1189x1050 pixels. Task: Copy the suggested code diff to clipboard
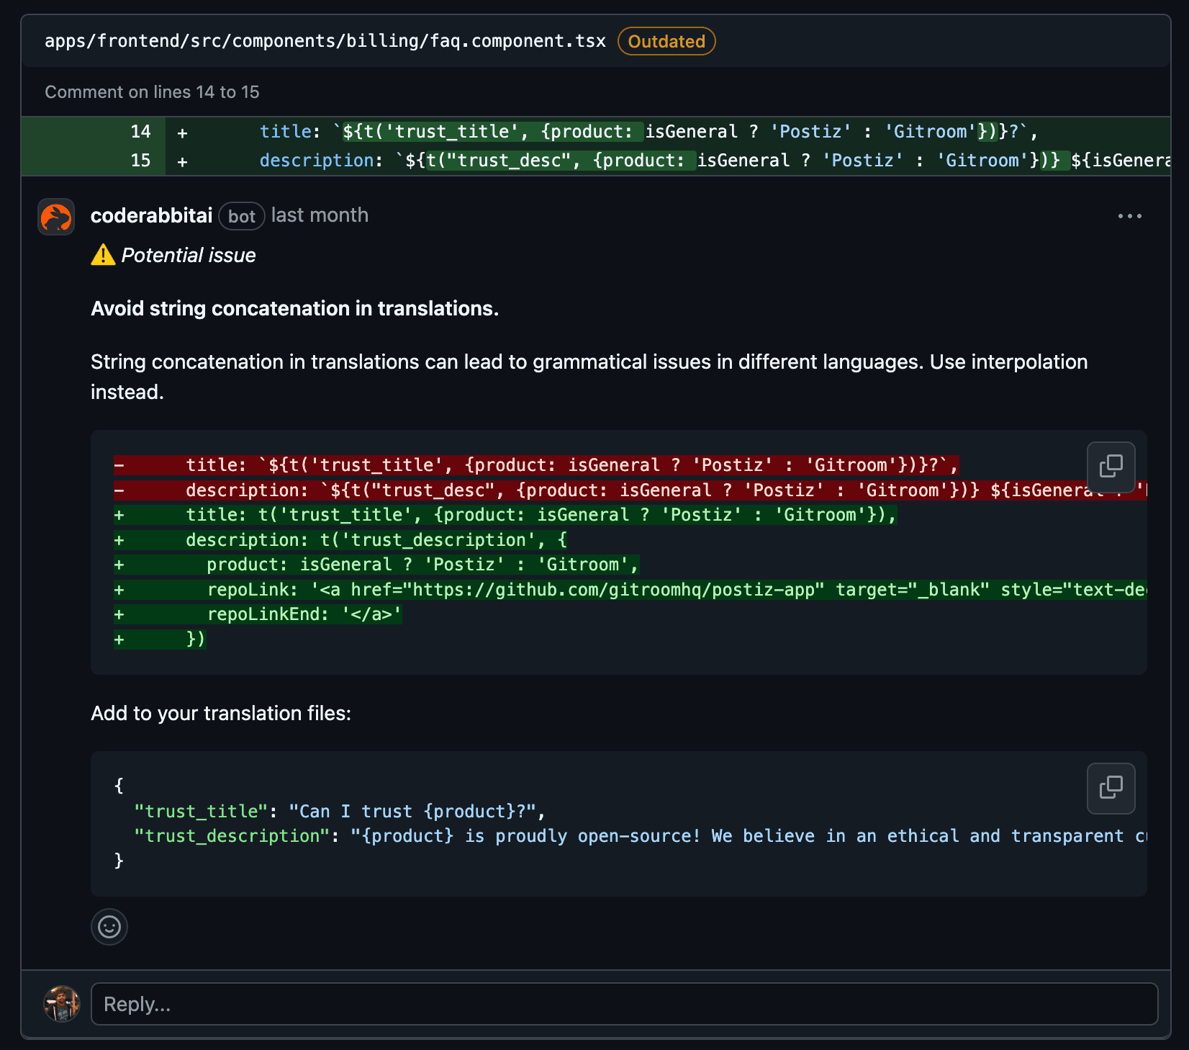click(x=1111, y=467)
